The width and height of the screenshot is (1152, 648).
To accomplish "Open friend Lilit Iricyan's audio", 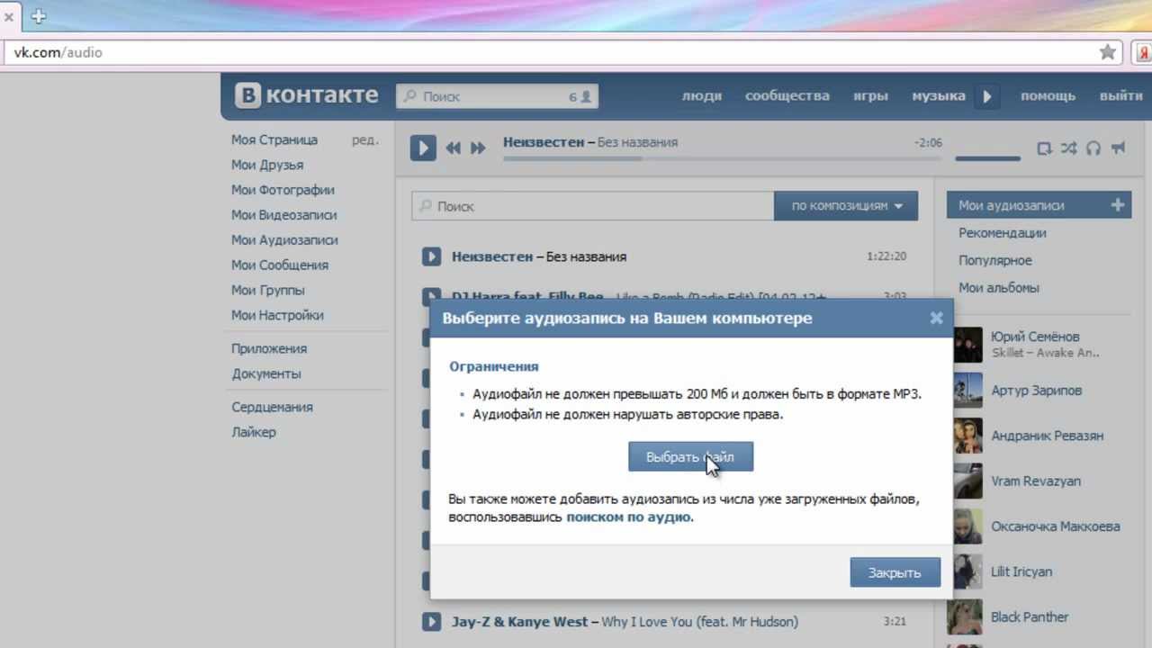I will pyautogui.click(x=1021, y=571).
